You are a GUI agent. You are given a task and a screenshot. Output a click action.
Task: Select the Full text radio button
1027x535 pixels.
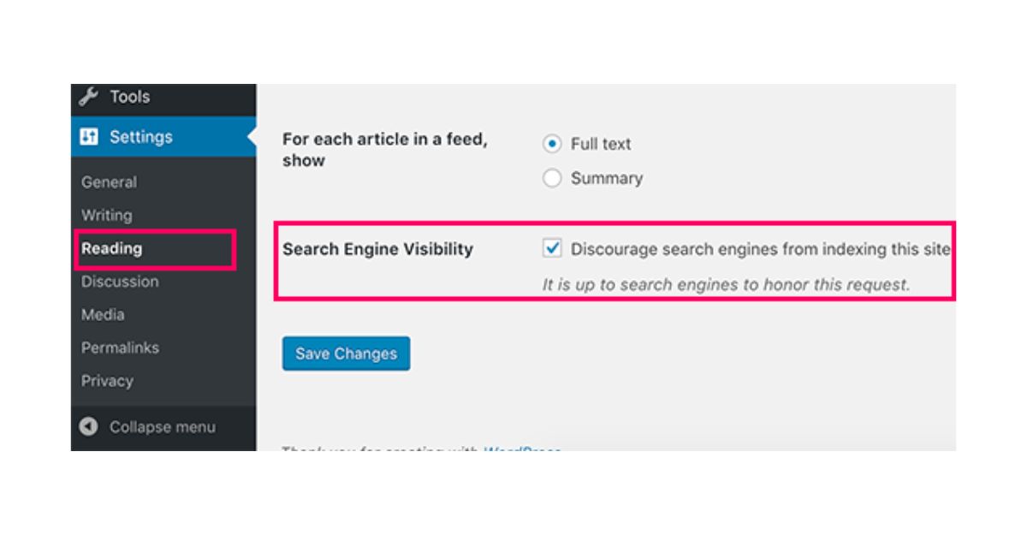[x=552, y=144]
